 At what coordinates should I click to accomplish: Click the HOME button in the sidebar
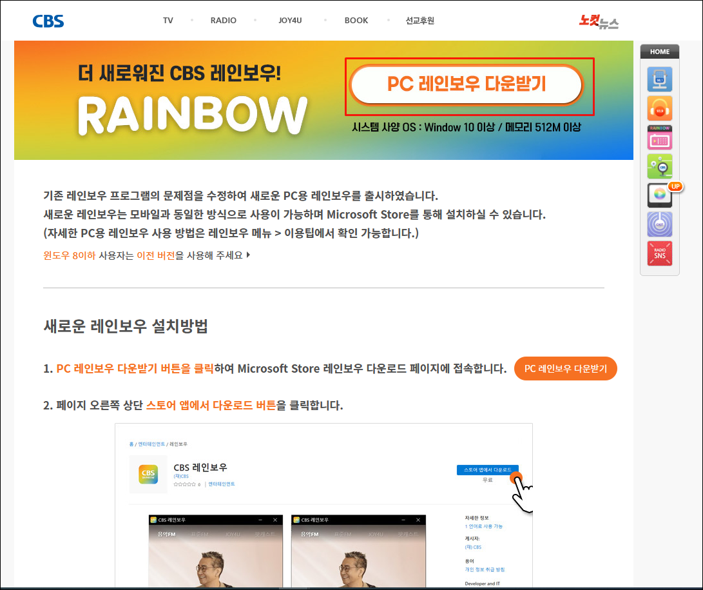pos(660,52)
